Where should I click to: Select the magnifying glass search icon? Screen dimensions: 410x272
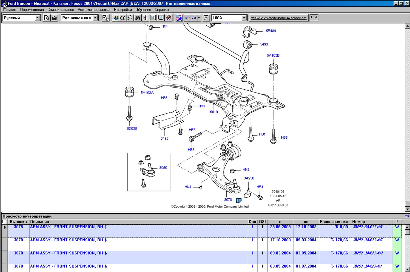(130, 18)
